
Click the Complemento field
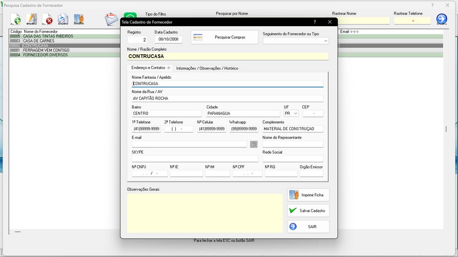[293, 129]
